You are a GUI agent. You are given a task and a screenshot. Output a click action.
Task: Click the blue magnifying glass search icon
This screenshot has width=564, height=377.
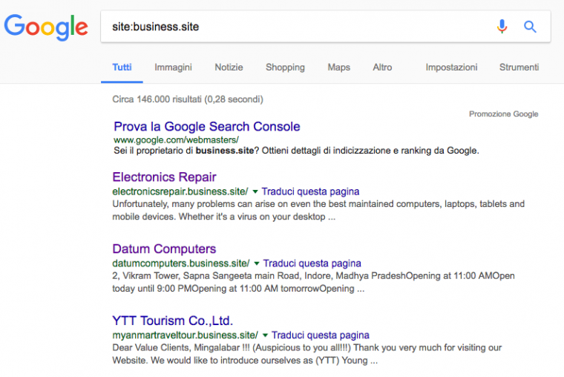pos(530,27)
